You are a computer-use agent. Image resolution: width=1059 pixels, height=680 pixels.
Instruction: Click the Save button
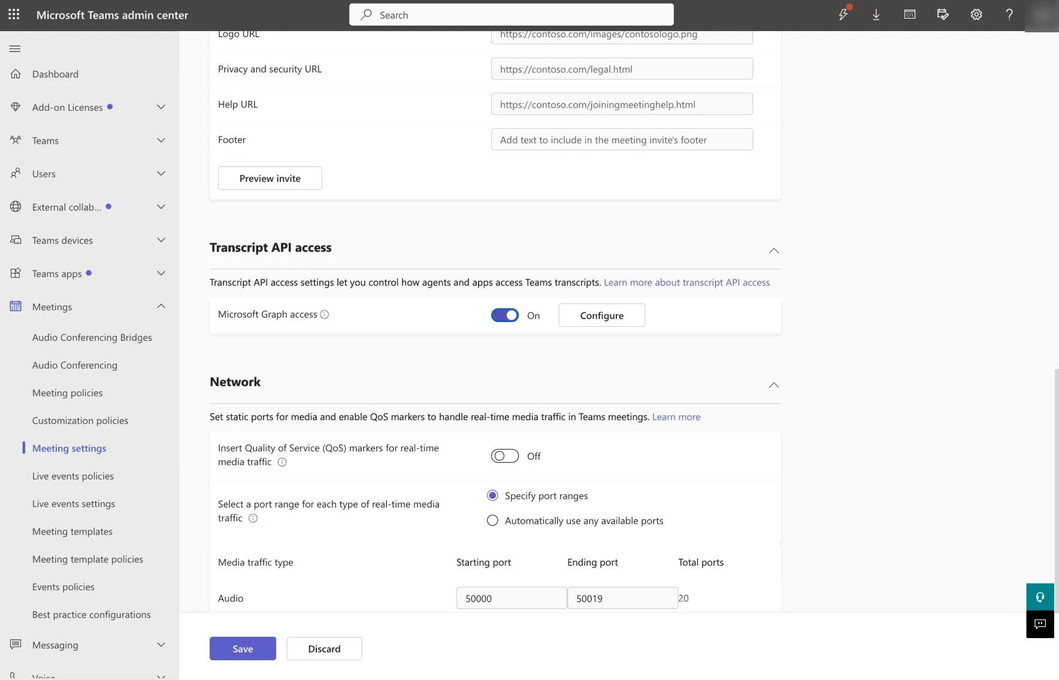click(x=243, y=649)
